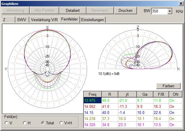185x131 pixels.
Task: Click the Alle Punkte button
Action: (x=44, y=10)
